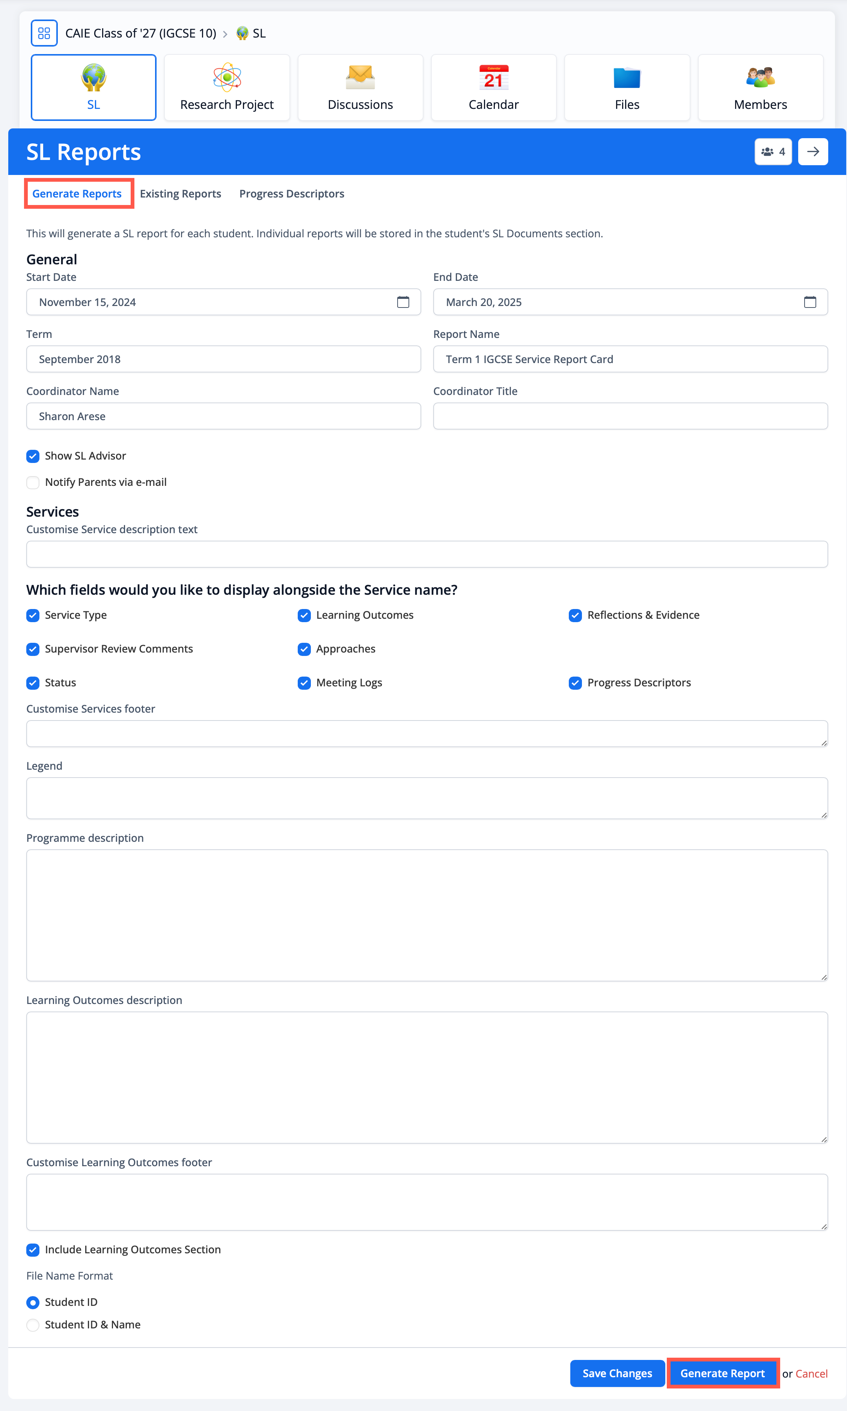Select Student ID file name format
This screenshot has width=847, height=1411.
point(33,1302)
